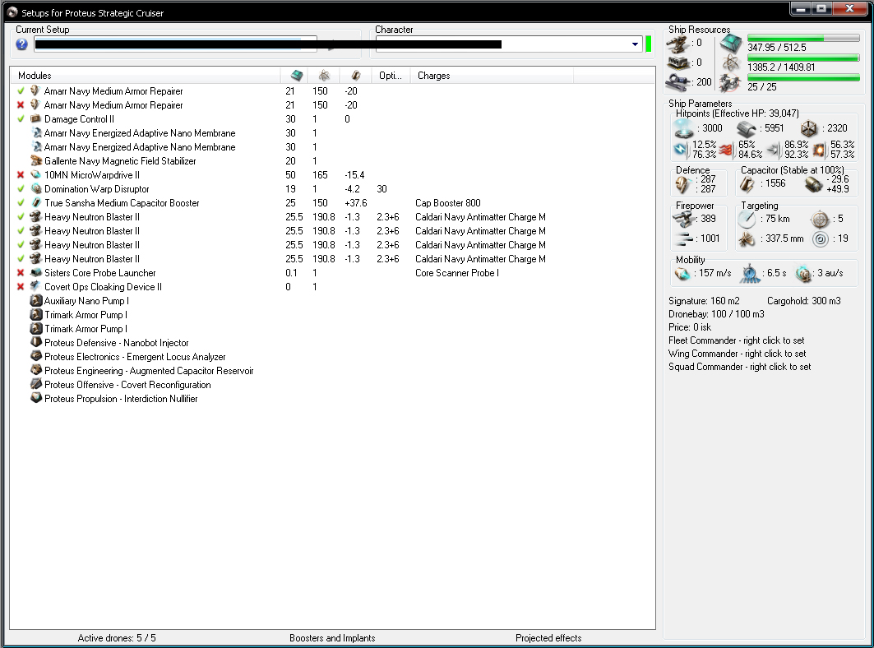The height and width of the screenshot is (648, 874).
Task: Click the Price: 0 isk text
Action: (x=690, y=327)
